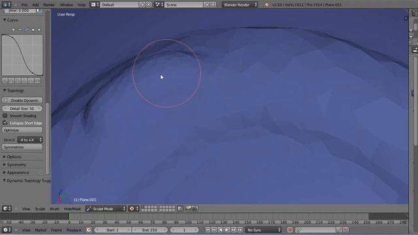Jump to the first frame

tap(208, 230)
